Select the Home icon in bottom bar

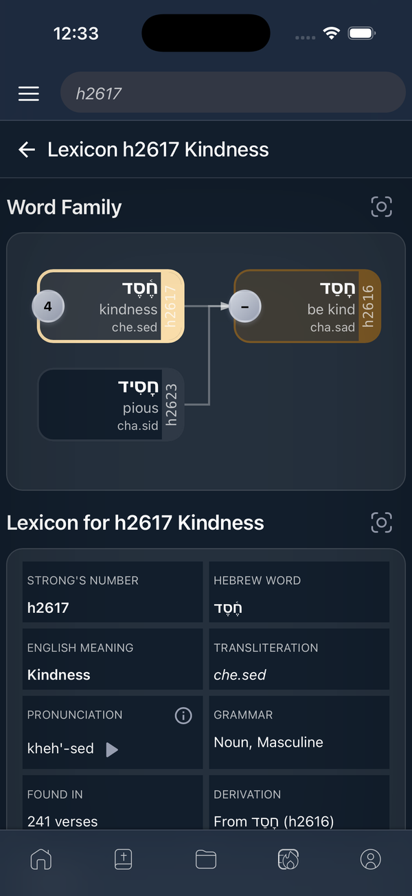(x=41, y=859)
